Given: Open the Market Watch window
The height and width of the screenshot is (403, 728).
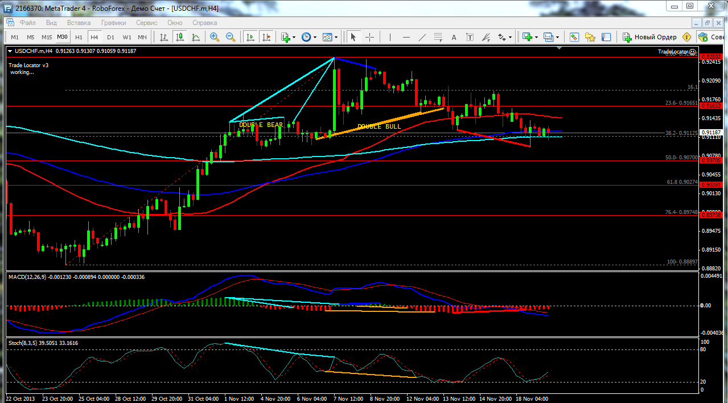Looking at the screenshot, I should click(x=574, y=37).
